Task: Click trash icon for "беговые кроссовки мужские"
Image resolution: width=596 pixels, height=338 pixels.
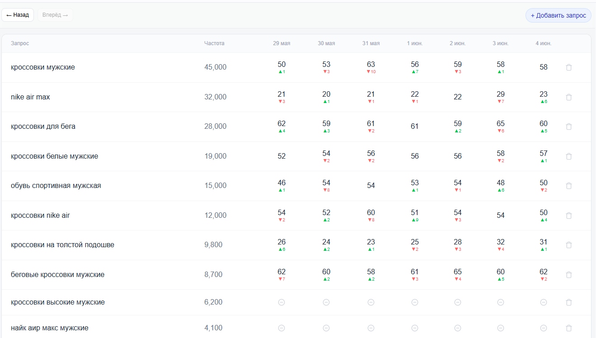Action: tap(569, 275)
